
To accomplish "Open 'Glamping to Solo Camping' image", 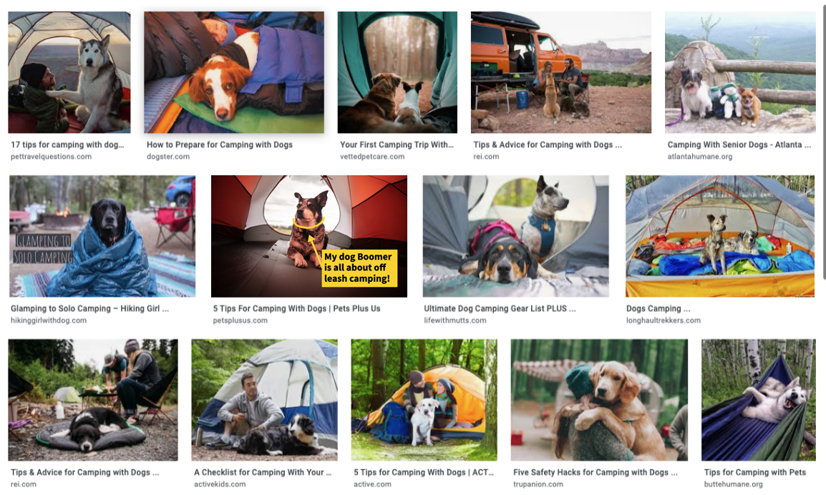I will pos(102,237).
